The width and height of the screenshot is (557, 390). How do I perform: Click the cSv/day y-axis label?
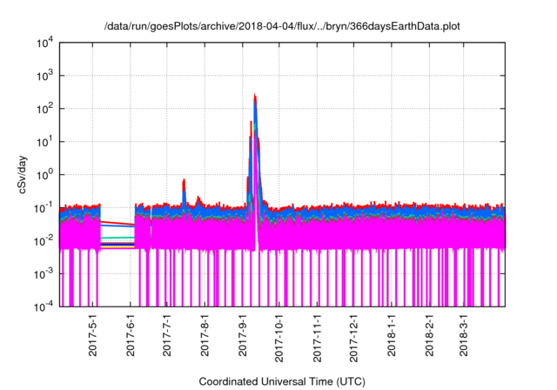(22, 174)
